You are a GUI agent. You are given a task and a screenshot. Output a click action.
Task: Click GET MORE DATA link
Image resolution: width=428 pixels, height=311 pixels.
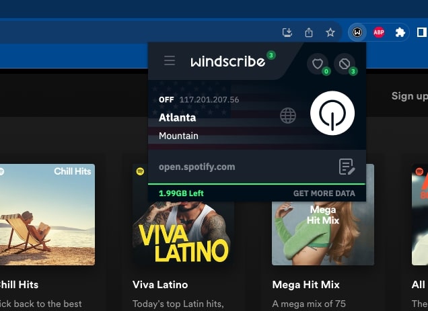[x=324, y=193]
